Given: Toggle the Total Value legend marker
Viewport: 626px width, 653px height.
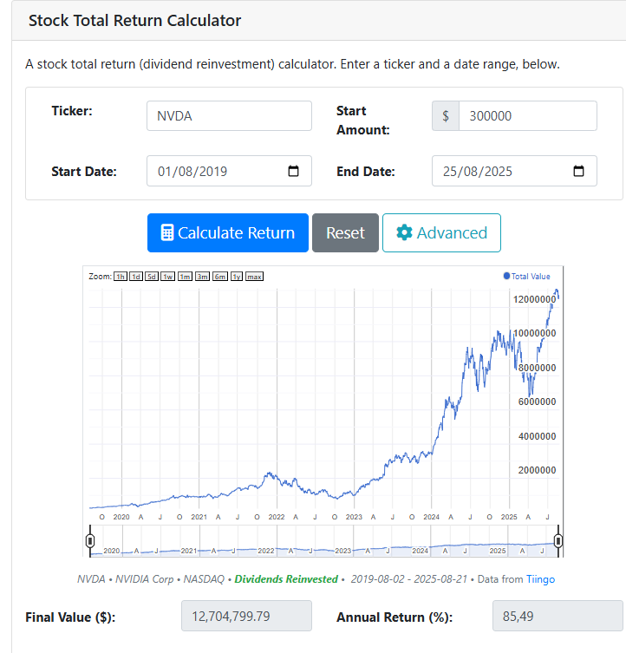Looking at the screenshot, I should 507,277.
